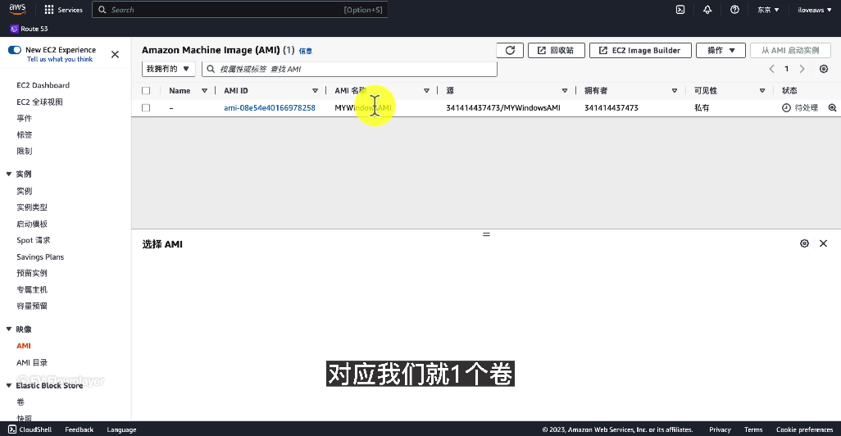Sort by Name column arrow
This screenshot has height=436, width=841.
pyautogui.click(x=204, y=91)
